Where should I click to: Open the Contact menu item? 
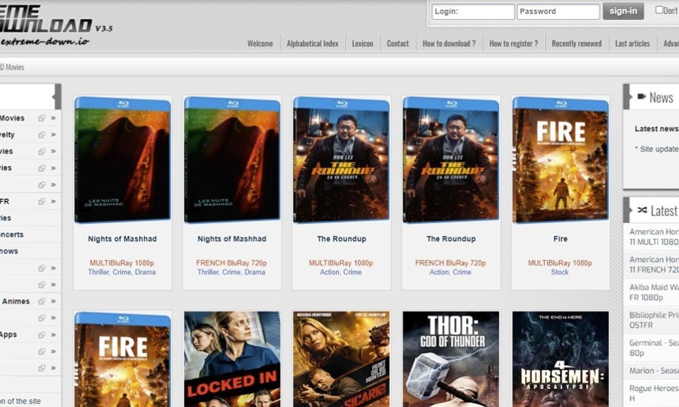[397, 43]
